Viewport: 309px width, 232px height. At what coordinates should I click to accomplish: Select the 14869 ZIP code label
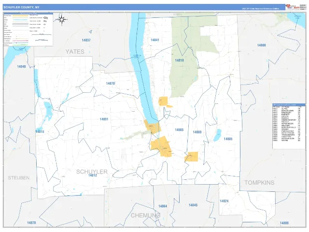pos(197,132)
